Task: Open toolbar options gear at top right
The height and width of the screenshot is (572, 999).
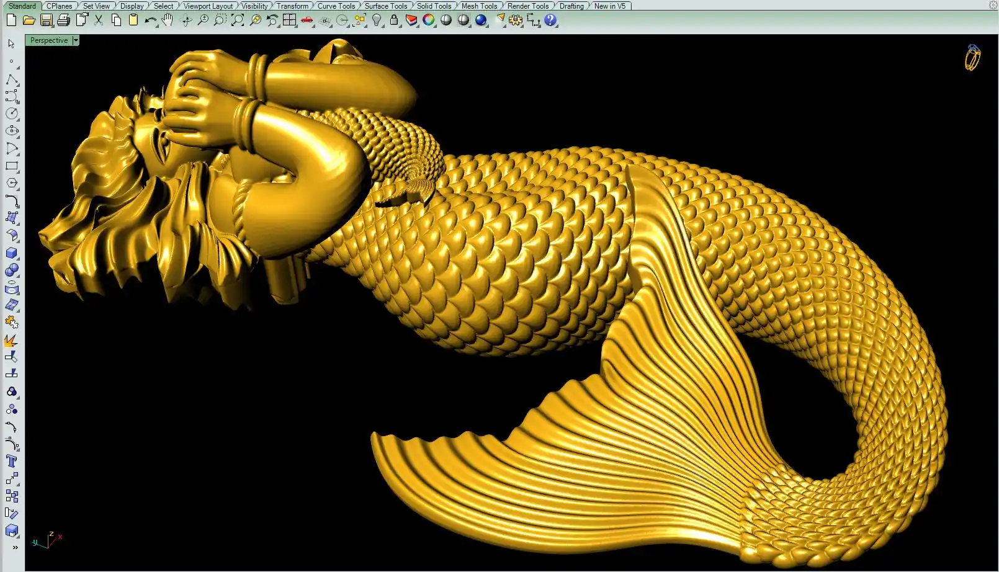Action: [993, 5]
